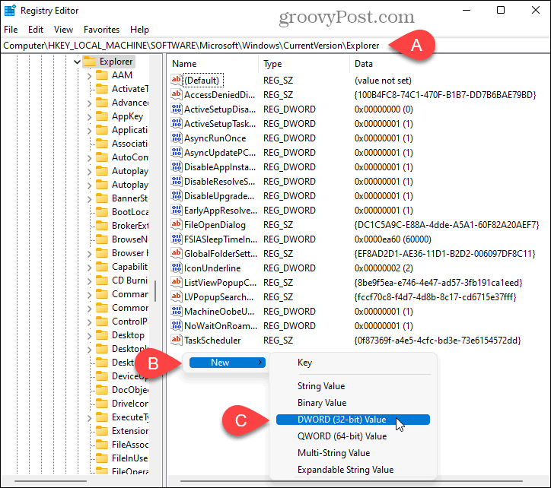The image size is (551, 488).
Task: Click the FSIASleepTimeIn... DWORD icon
Action: pos(177,239)
